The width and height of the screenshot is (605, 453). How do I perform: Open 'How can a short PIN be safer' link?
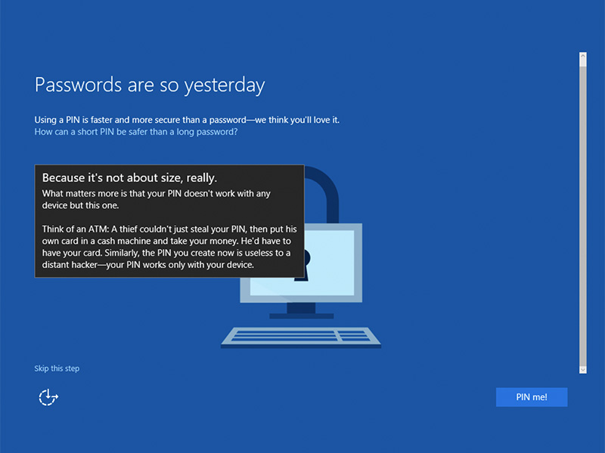136,131
